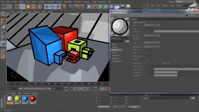
Task: Select the red Mat.2 material
Action: tap(33, 100)
